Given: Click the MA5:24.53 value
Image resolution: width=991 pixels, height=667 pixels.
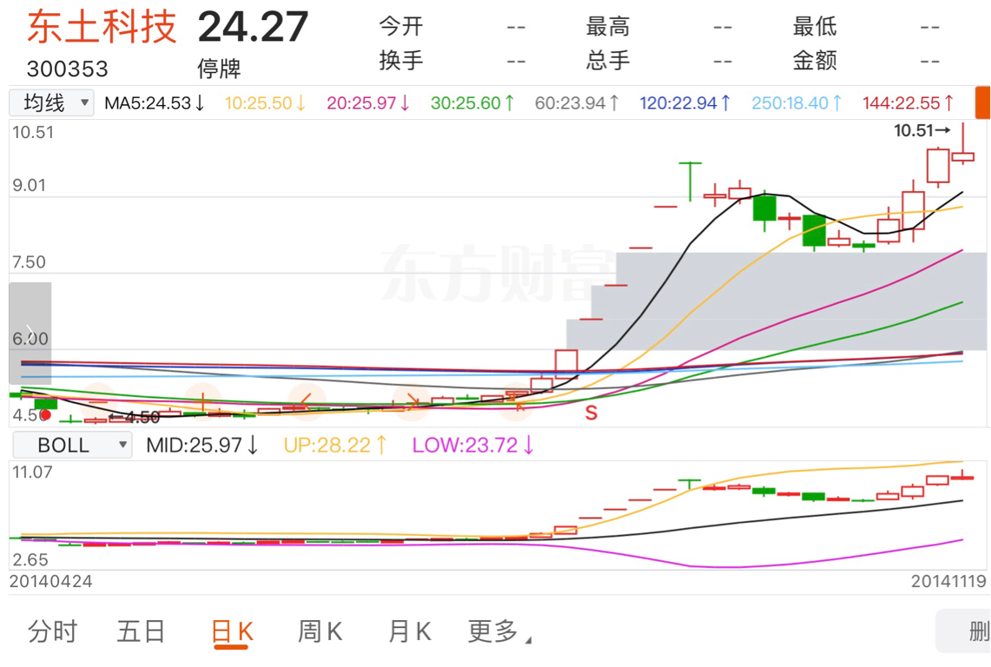Looking at the screenshot, I should point(155,103).
